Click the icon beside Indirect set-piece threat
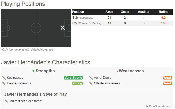The width and height of the screenshot is (175, 109). [x=6, y=101]
